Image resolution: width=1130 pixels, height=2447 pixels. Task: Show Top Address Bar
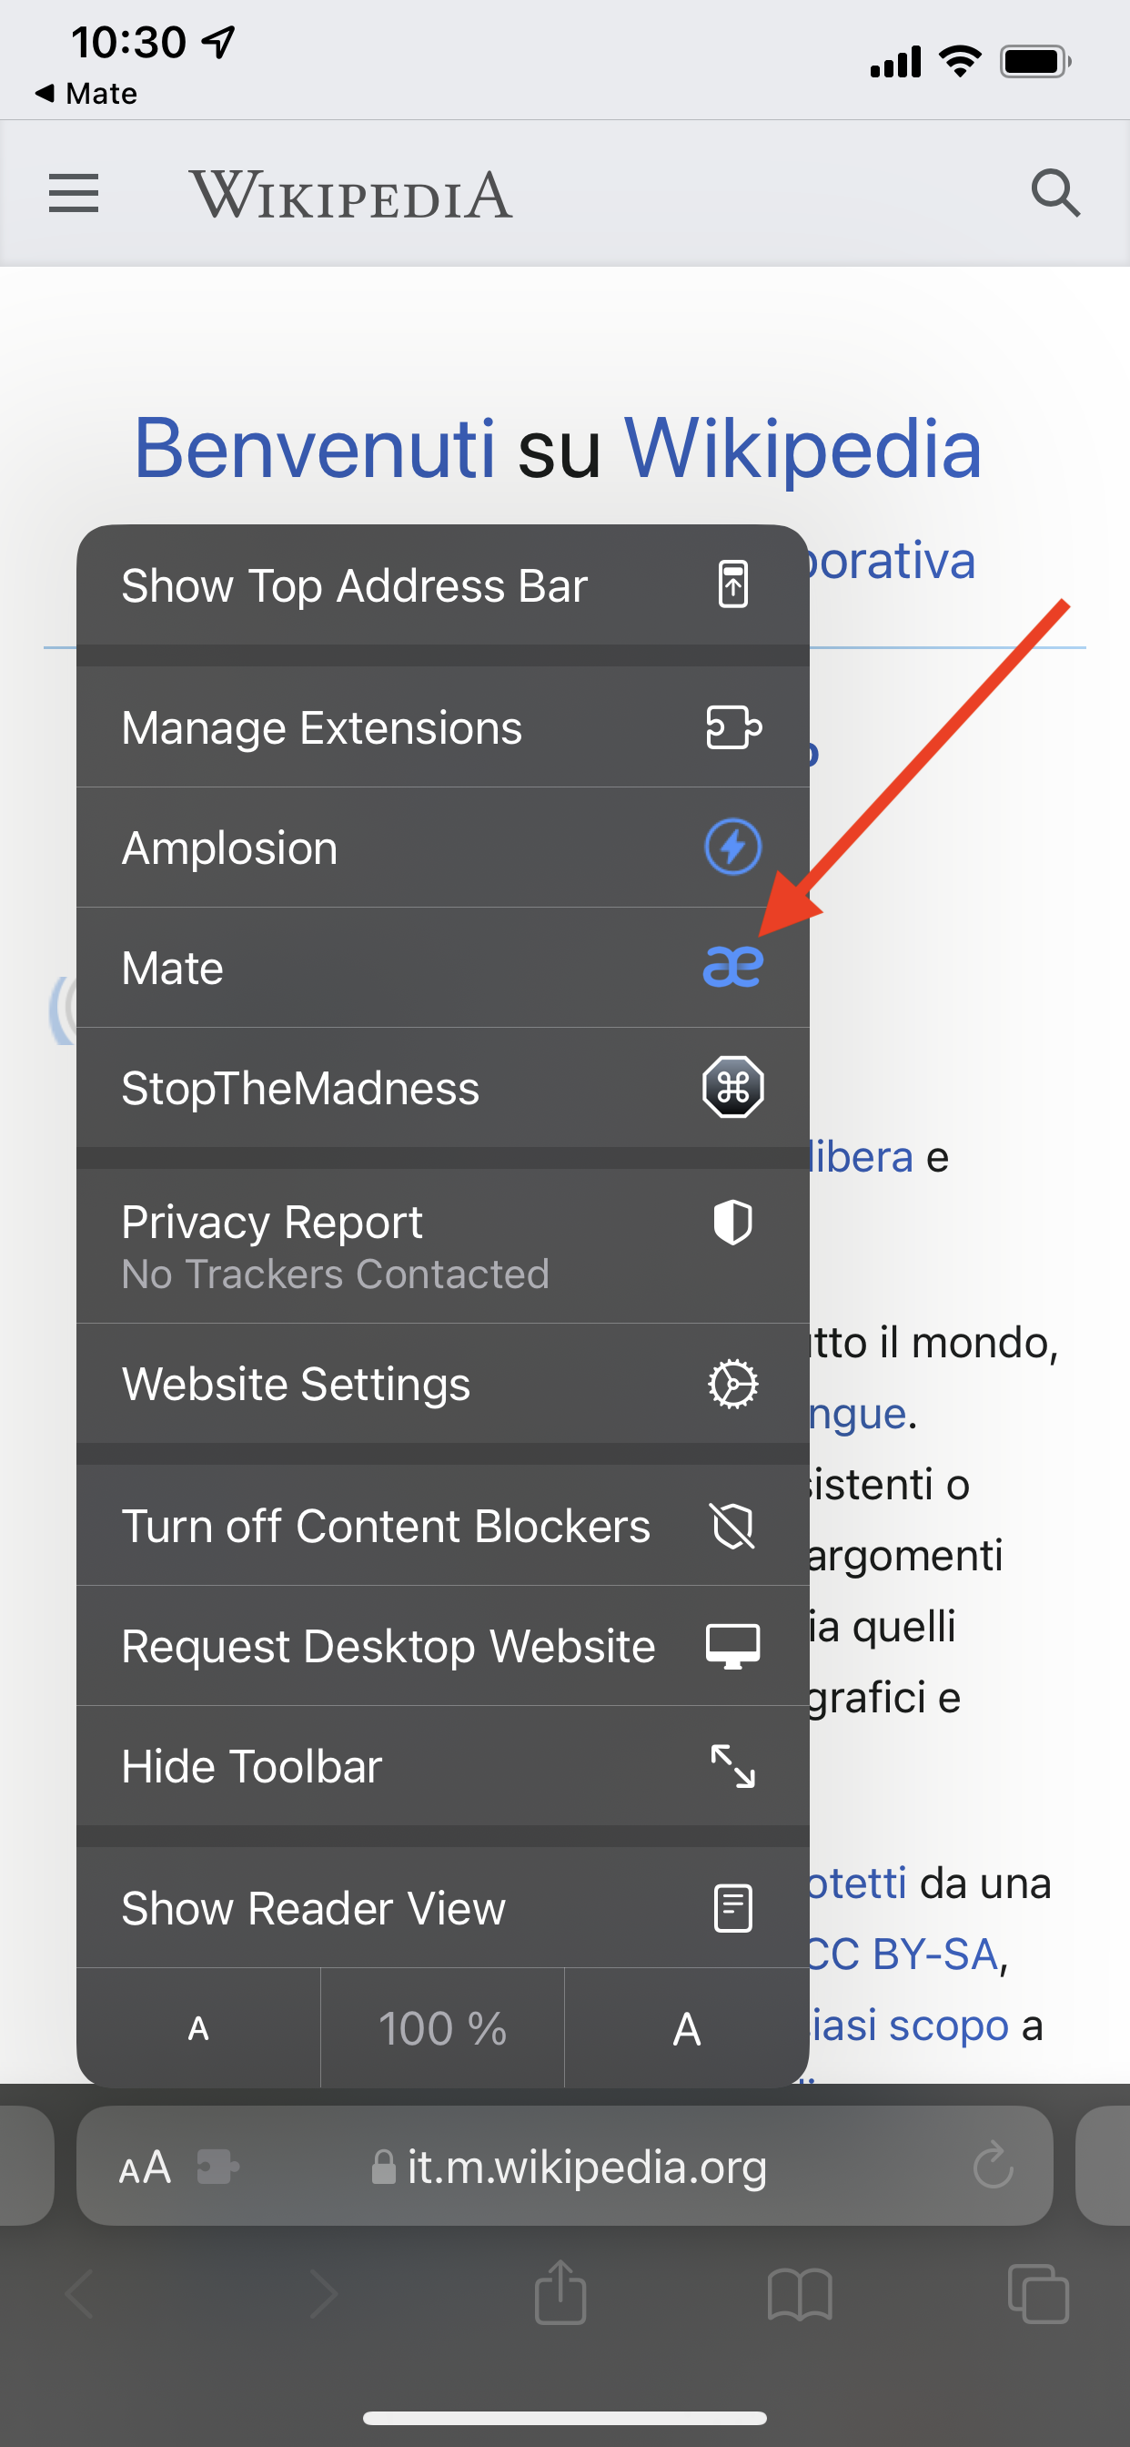(x=442, y=585)
